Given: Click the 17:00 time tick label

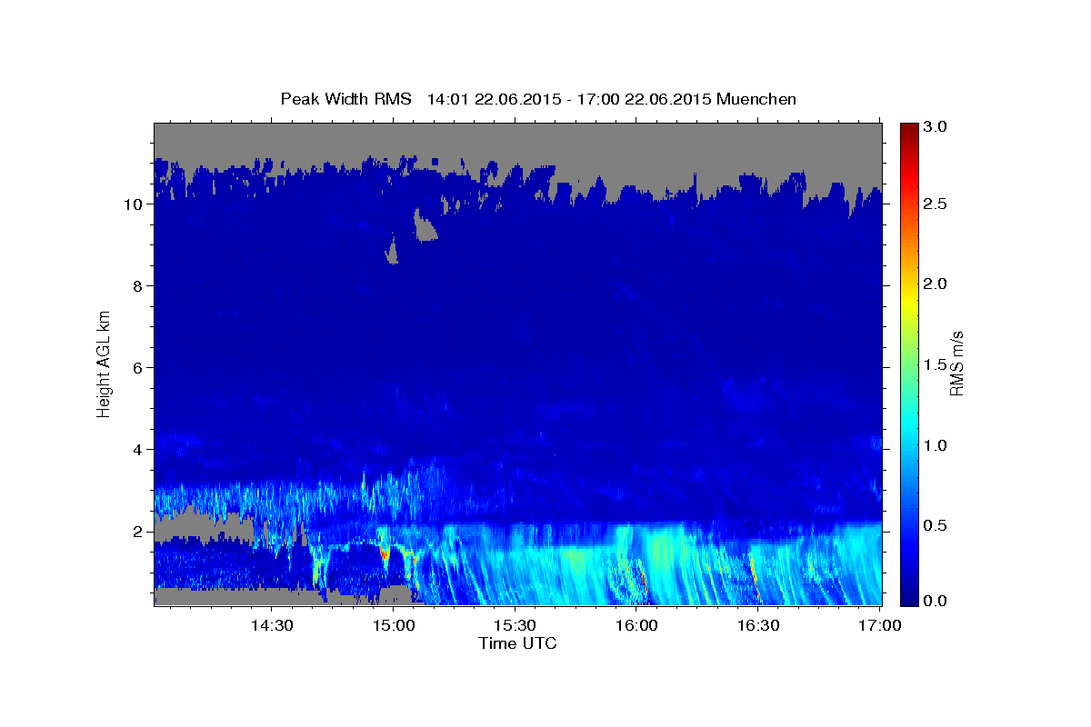Looking at the screenshot, I should coord(880,625).
